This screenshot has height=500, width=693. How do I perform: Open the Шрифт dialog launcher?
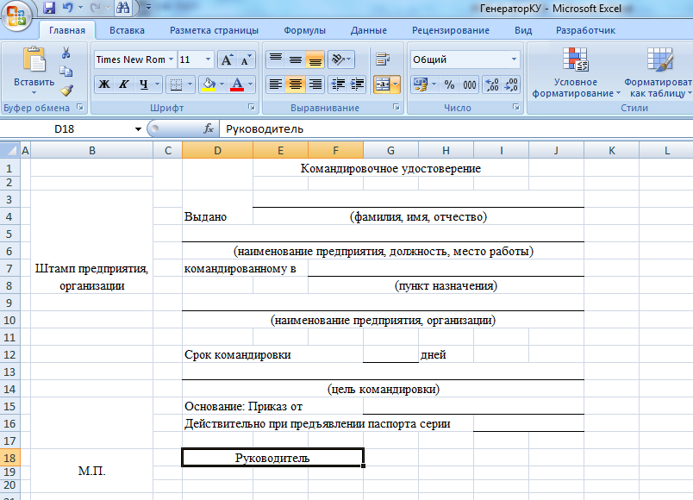[x=251, y=107]
